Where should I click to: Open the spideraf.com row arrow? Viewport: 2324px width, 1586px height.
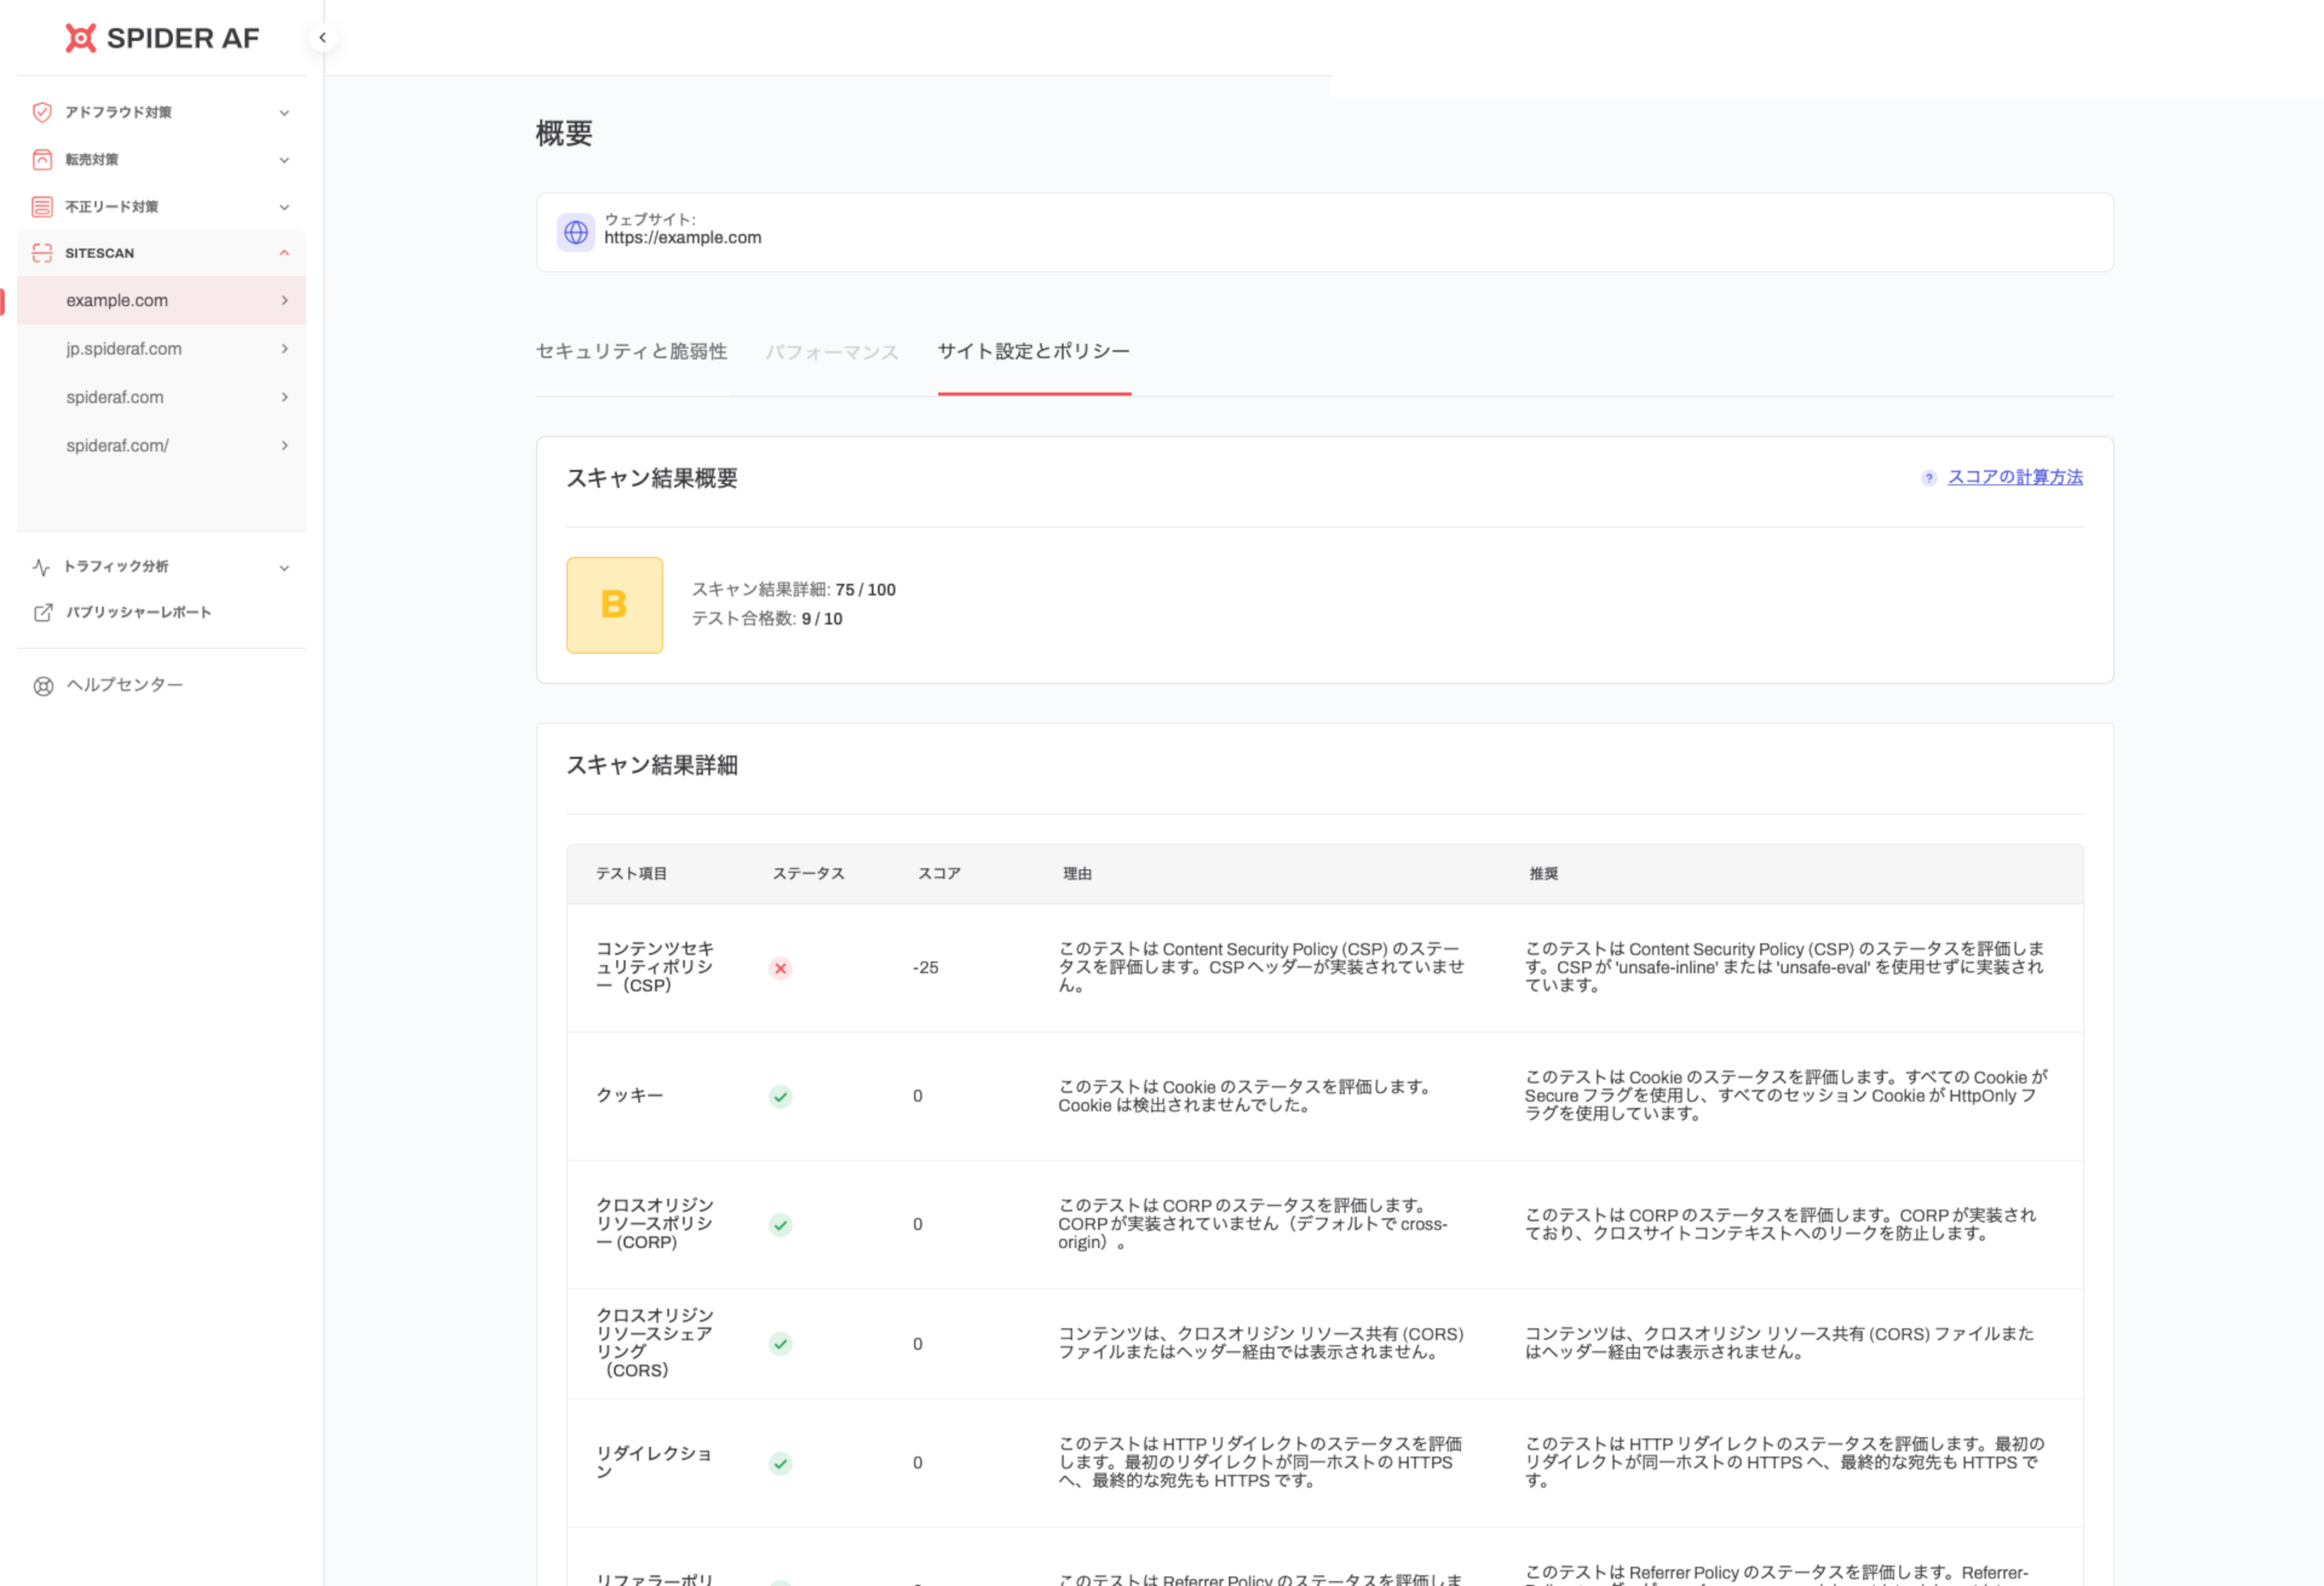coord(285,397)
